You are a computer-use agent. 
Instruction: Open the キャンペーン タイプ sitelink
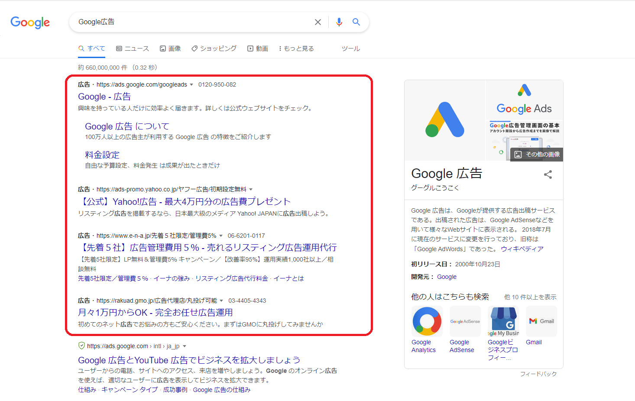(130, 390)
